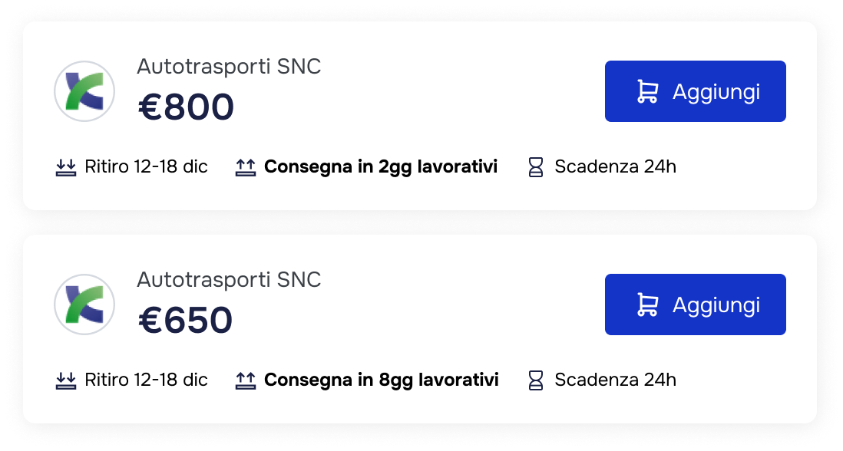This screenshot has width=843, height=451.
Task: Click the cart icon in the €650 offer button
Action: coord(647,305)
